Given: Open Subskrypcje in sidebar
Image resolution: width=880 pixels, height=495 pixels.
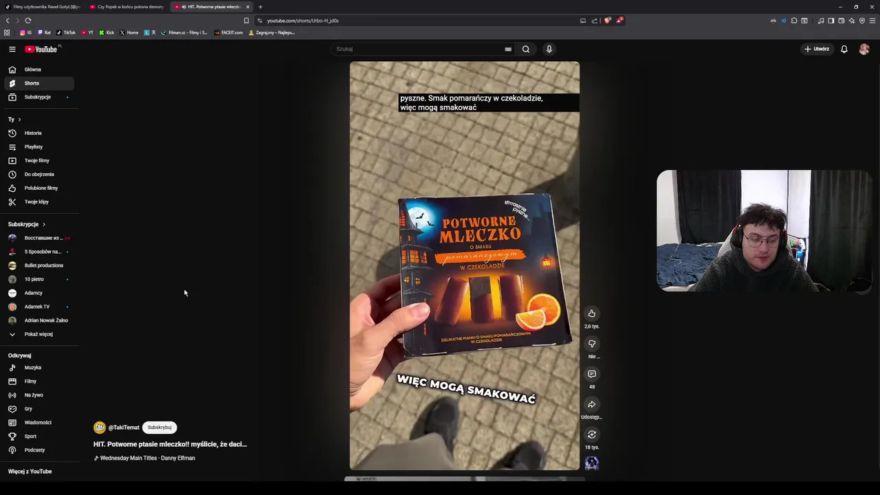Looking at the screenshot, I should pyautogui.click(x=39, y=97).
